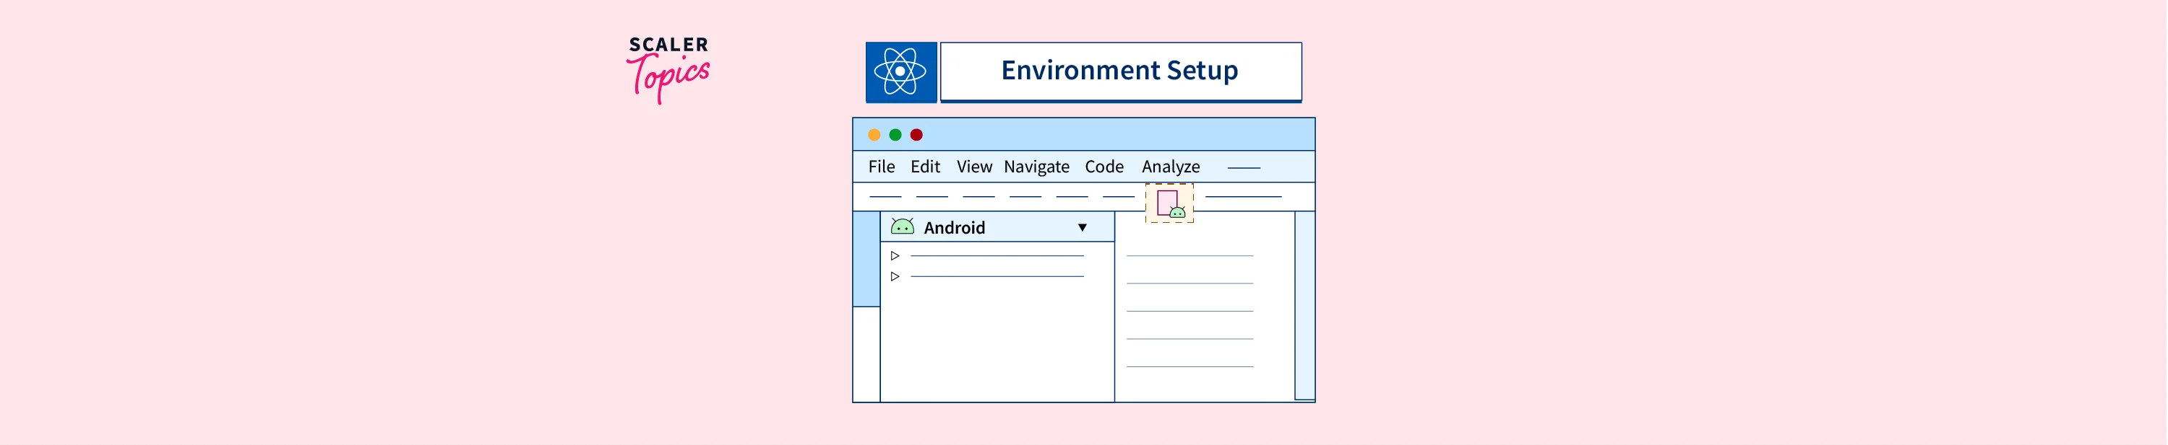Screen dimensions: 2168x445
Task: Click the green Android robot icon in the project panel
Action: [902, 226]
